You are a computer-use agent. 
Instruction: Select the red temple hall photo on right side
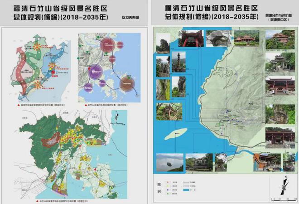[x=280, y=85]
